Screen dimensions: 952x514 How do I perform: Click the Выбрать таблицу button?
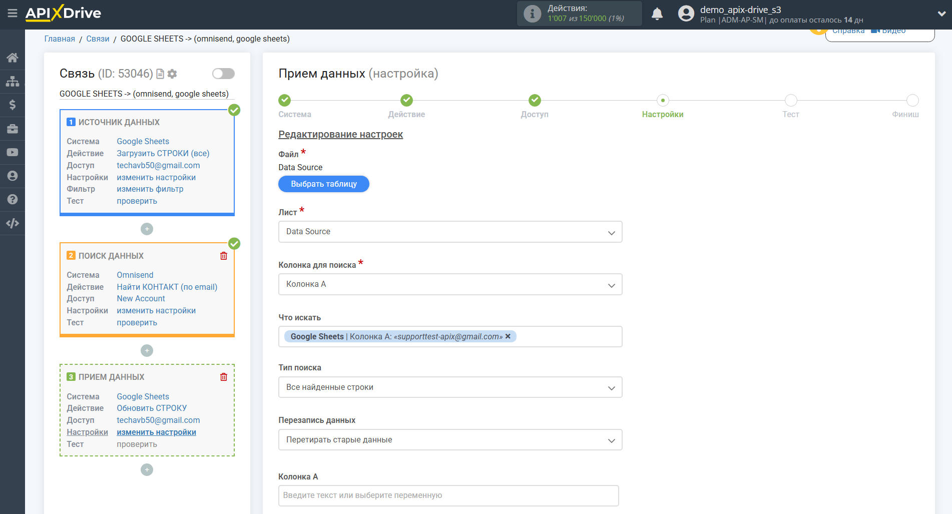tap(324, 184)
